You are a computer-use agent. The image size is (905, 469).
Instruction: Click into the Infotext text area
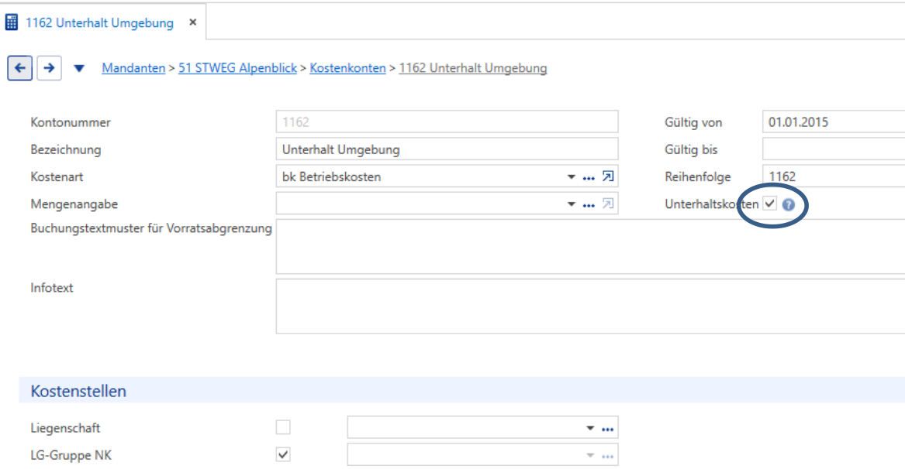click(590, 306)
